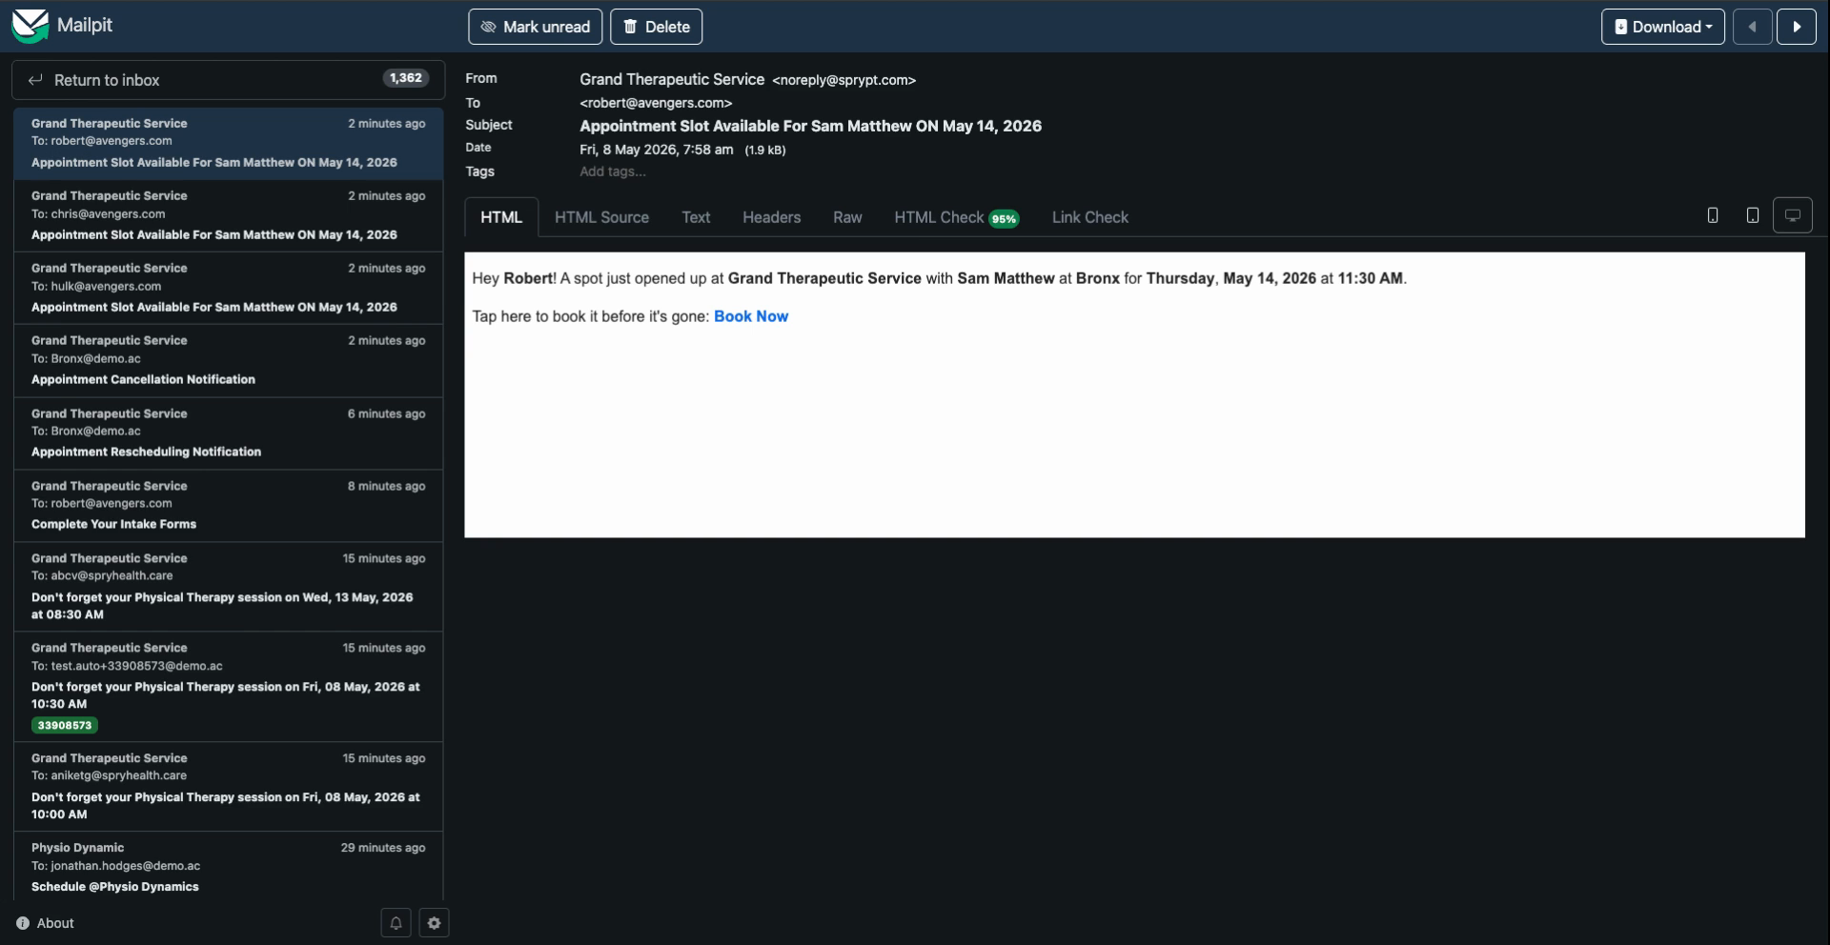The height and width of the screenshot is (945, 1830).
Task: Enable browser notifications via bell icon
Action: point(396,922)
